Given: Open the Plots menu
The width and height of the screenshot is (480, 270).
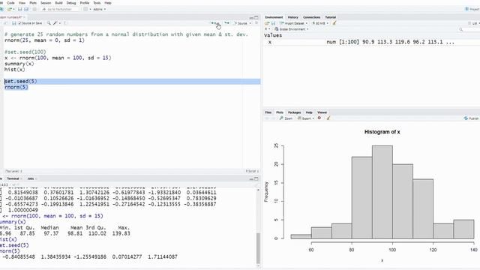Looking at the screenshot, I should (33, 3).
